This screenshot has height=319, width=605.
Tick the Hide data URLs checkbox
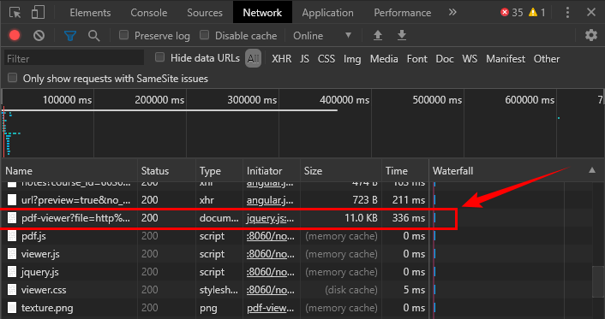(x=159, y=58)
